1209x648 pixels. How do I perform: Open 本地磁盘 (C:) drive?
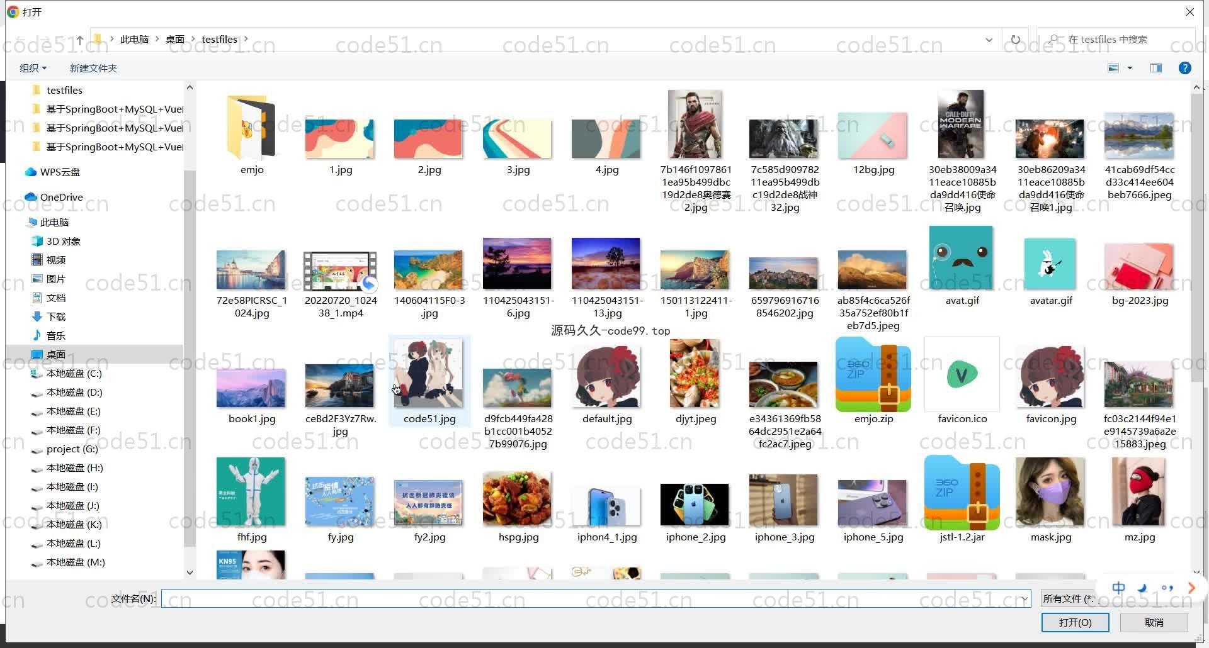tap(74, 373)
